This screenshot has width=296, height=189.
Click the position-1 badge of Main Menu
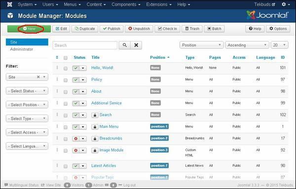[x=159, y=126]
